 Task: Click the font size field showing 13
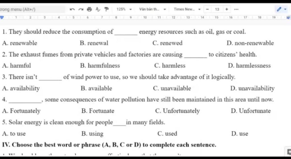click(x=217, y=9)
